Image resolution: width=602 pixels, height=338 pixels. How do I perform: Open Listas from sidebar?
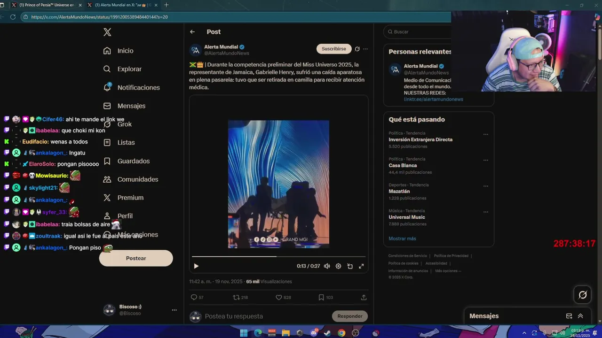(119, 142)
